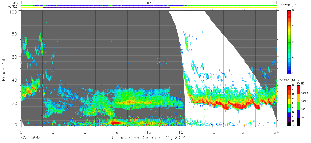Click the 'Noise' row label at top left
311x143 pixels.
(15, 5)
